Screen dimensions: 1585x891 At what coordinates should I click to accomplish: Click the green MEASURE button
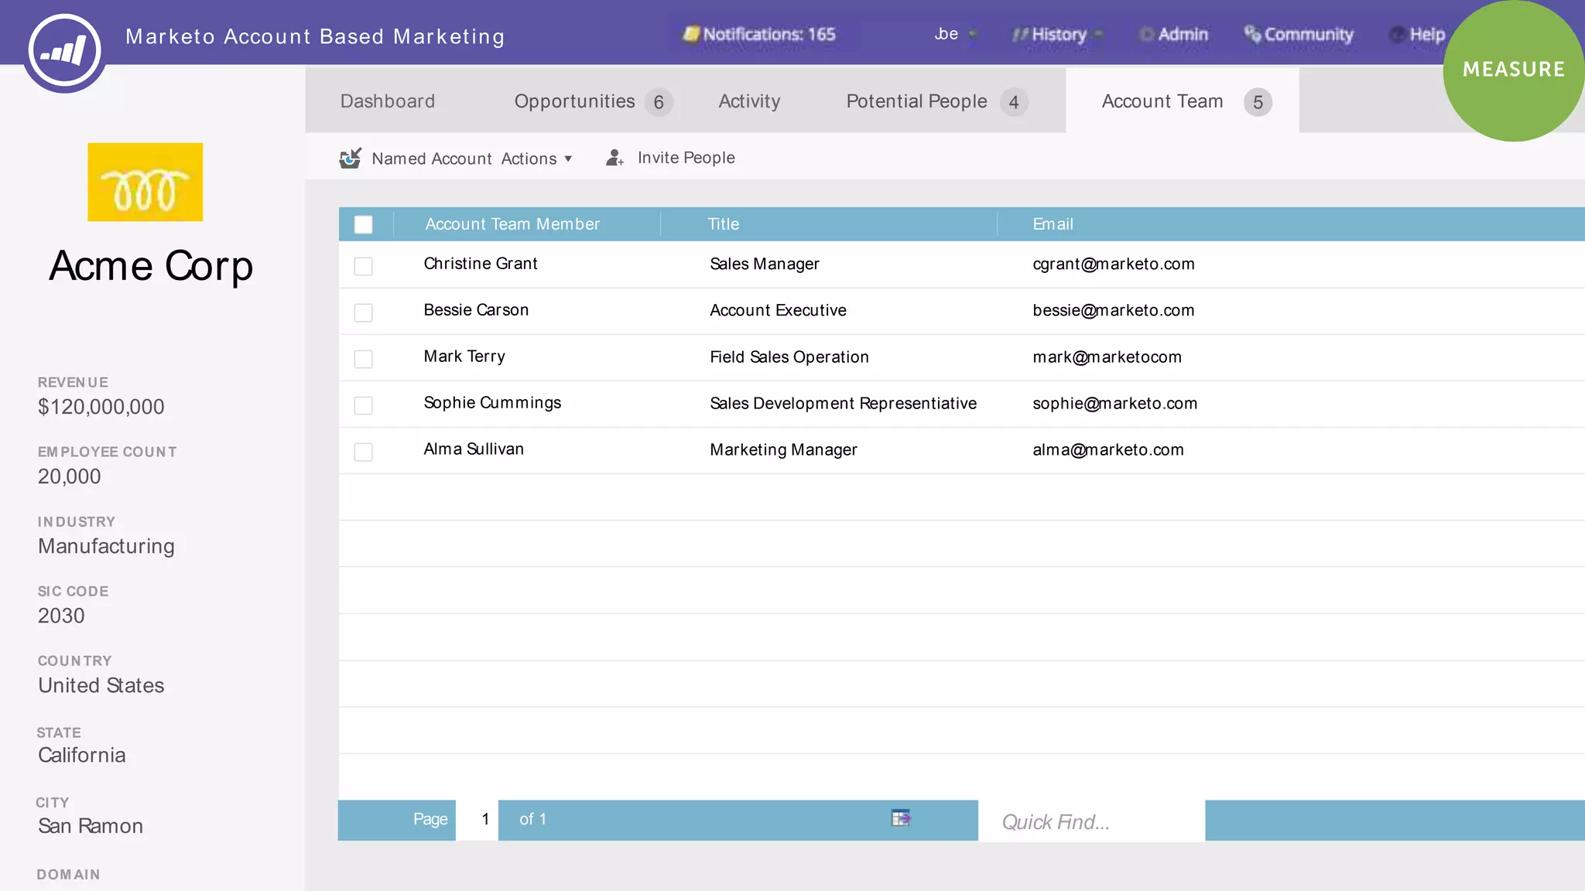coord(1513,70)
